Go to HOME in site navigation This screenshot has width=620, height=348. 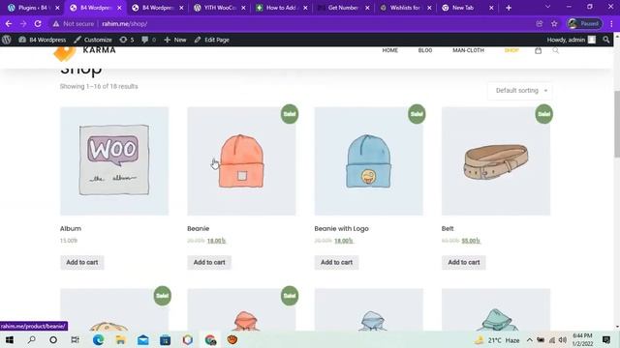pos(389,50)
